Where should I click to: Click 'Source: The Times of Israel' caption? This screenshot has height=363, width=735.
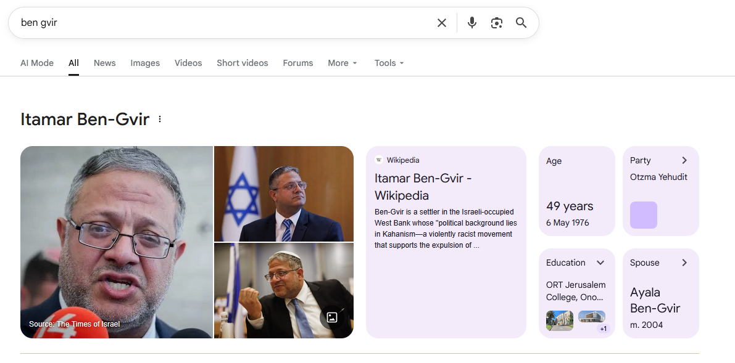74,324
